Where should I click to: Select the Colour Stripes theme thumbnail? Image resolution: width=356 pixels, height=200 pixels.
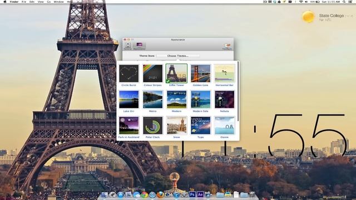[152, 73]
